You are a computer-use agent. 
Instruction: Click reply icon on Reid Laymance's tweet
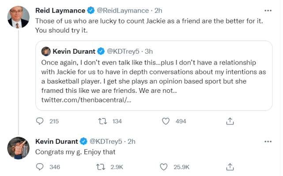pyautogui.click(x=40, y=121)
